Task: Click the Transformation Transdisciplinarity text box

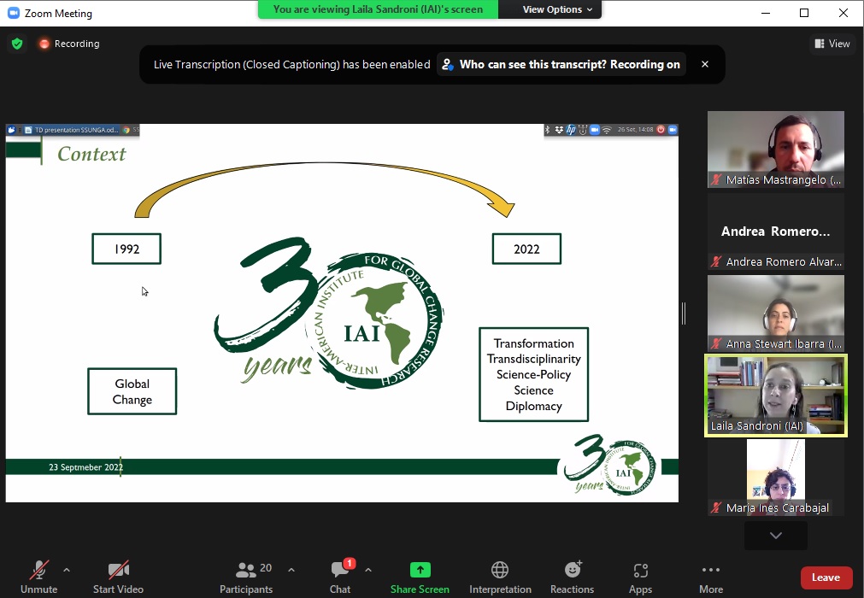Action: pyautogui.click(x=534, y=374)
